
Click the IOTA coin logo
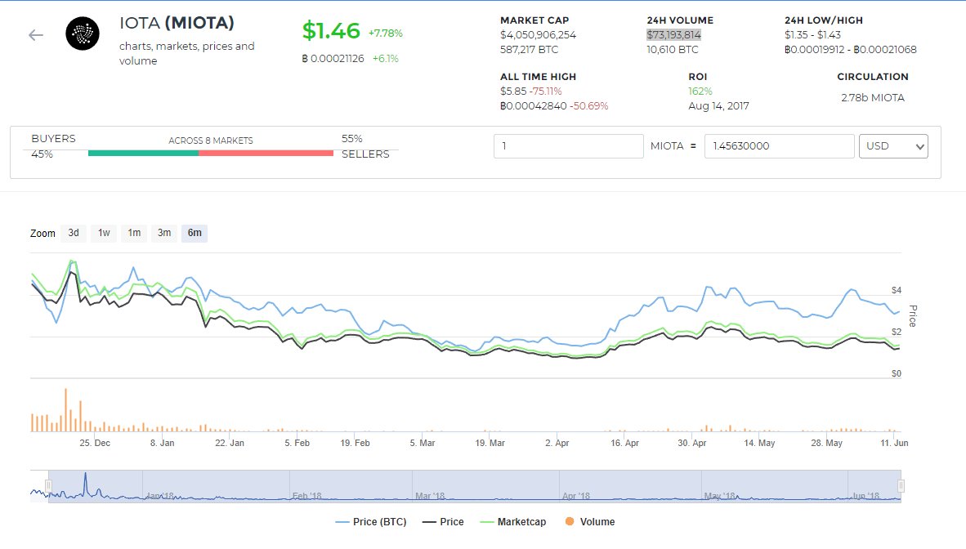coord(83,33)
